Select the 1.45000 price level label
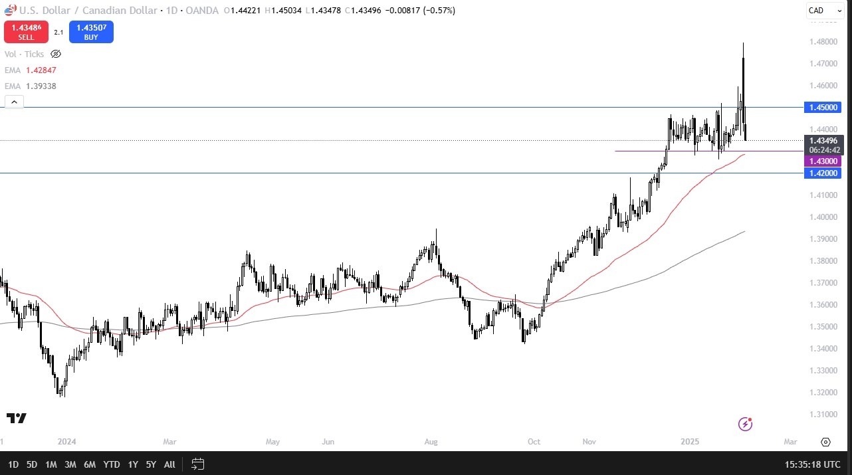This screenshot has height=475, width=852. (x=823, y=107)
